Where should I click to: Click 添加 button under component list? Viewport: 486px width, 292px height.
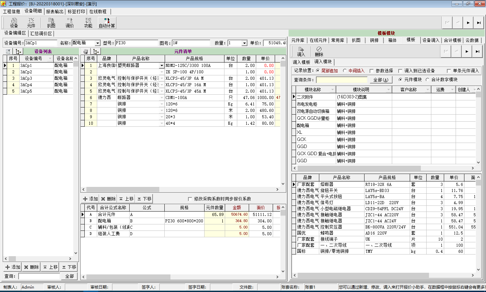click(x=90, y=199)
